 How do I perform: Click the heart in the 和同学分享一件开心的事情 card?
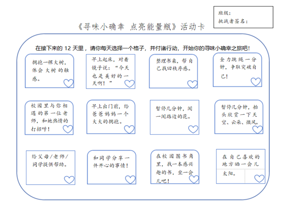point(130,180)
